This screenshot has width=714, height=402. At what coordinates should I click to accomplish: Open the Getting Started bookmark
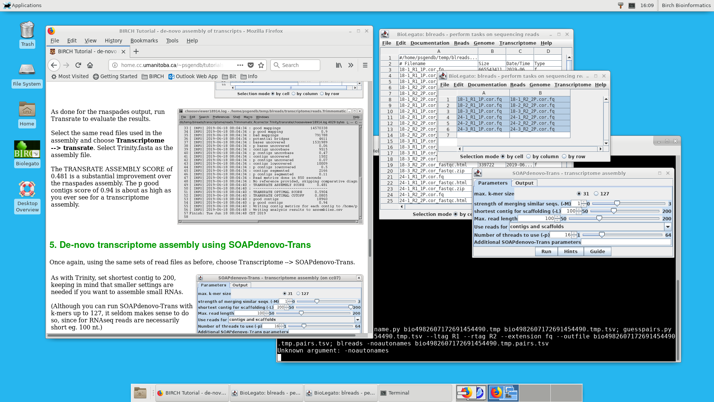coord(115,76)
